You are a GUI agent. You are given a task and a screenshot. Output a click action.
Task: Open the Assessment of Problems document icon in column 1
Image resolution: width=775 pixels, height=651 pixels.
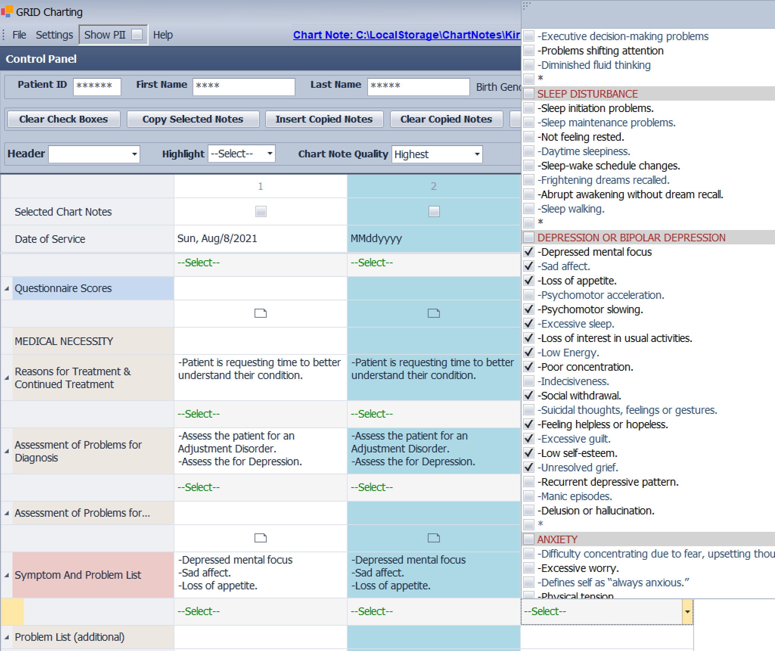(x=260, y=538)
